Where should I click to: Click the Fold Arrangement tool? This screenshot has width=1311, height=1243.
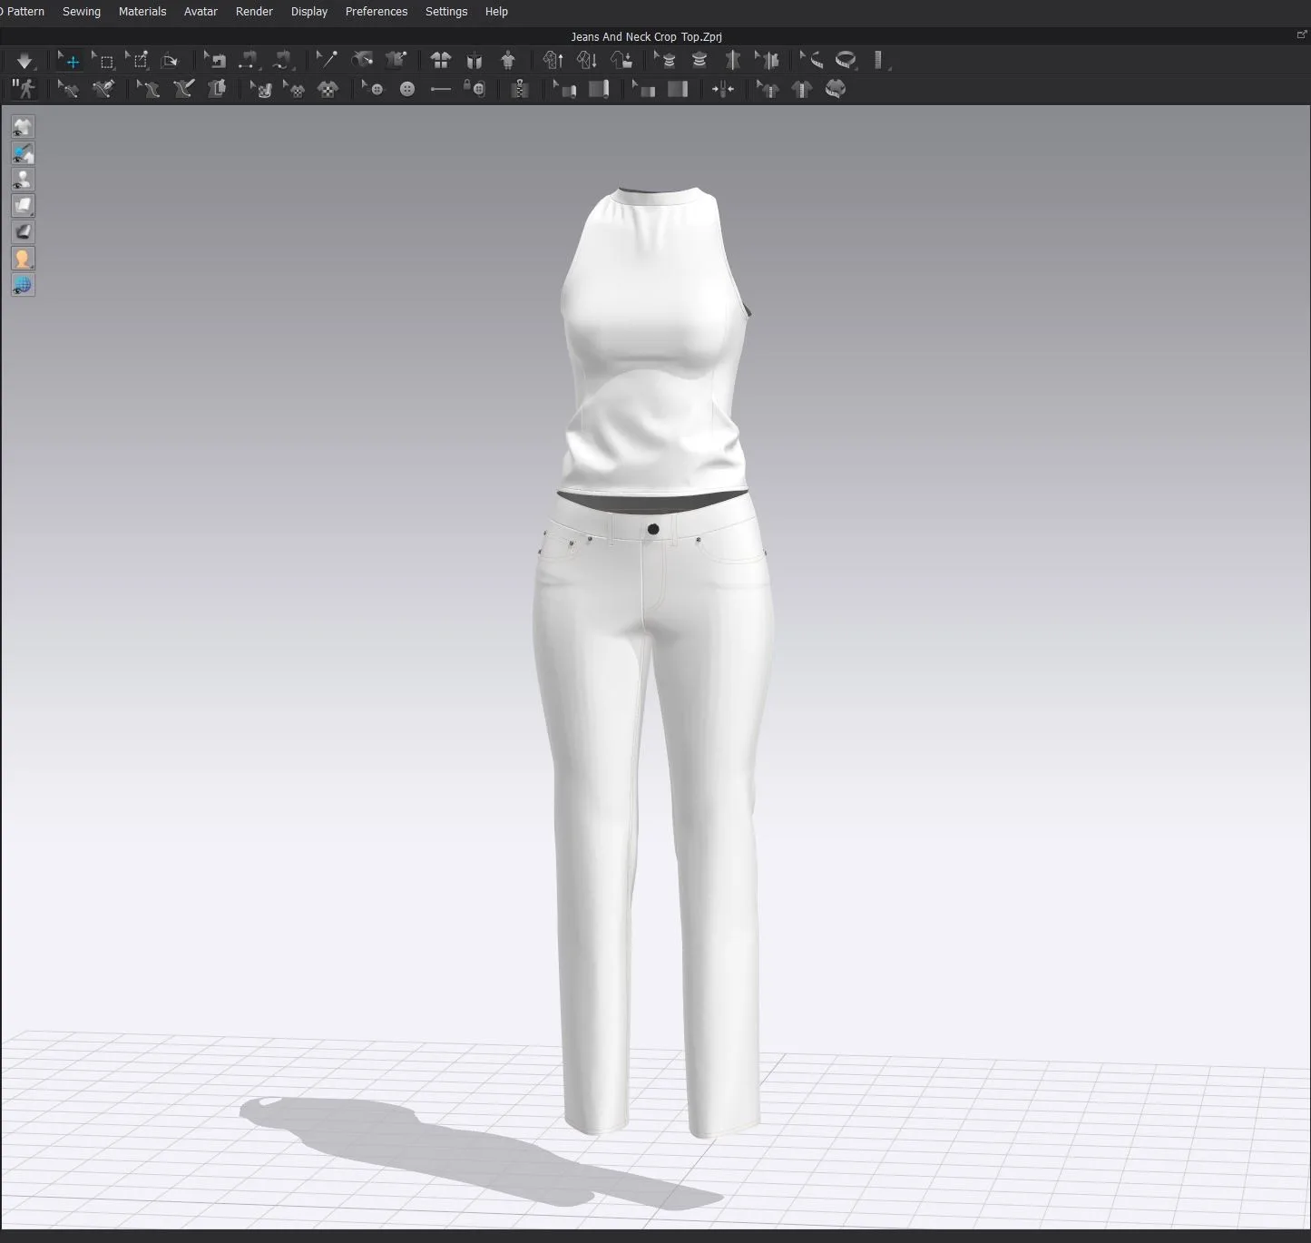(x=170, y=61)
